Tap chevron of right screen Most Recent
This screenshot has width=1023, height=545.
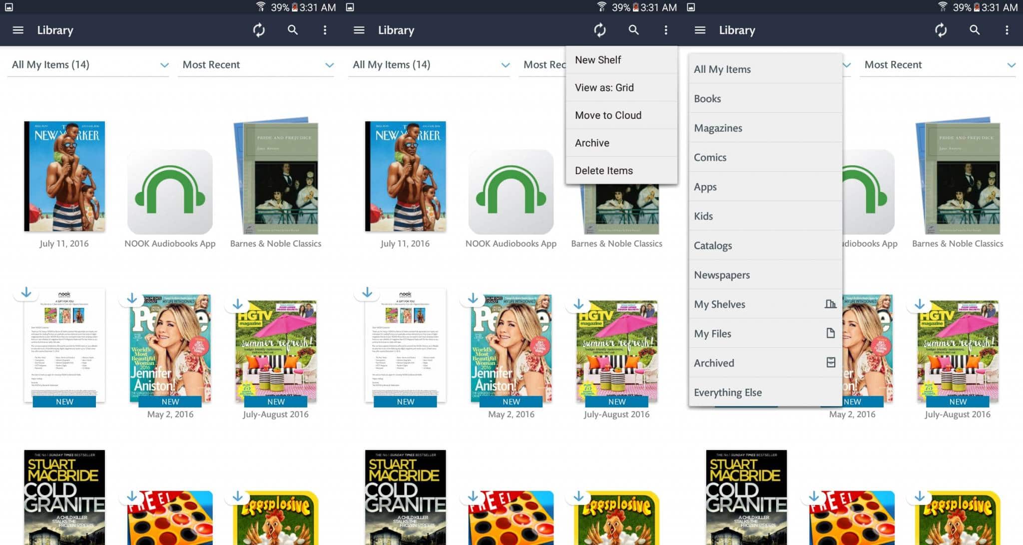click(x=1011, y=65)
